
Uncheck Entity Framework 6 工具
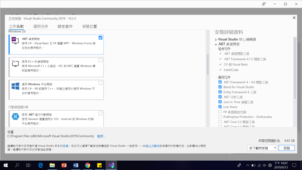(x=220, y=92)
